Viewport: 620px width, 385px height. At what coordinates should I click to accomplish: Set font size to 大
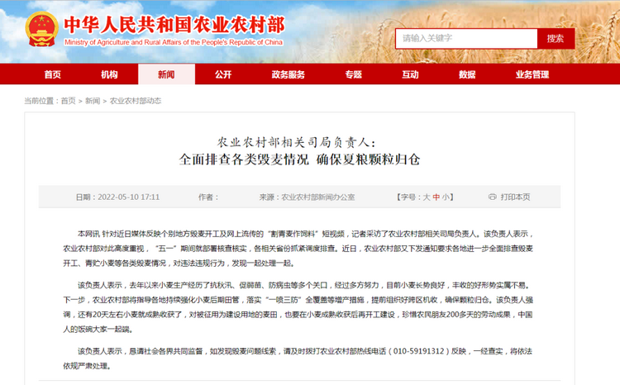(x=427, y=197)
